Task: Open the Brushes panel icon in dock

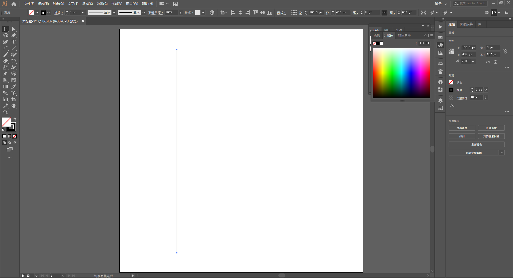Action: click(x=440, y=71)
